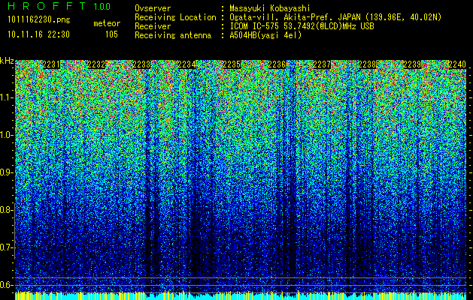
Task: Click the 2236 time marker
Action: [277, 64]
